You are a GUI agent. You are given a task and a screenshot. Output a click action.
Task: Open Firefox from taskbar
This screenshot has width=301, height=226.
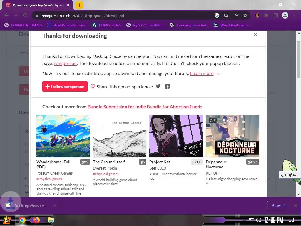[x=36, y=220]
